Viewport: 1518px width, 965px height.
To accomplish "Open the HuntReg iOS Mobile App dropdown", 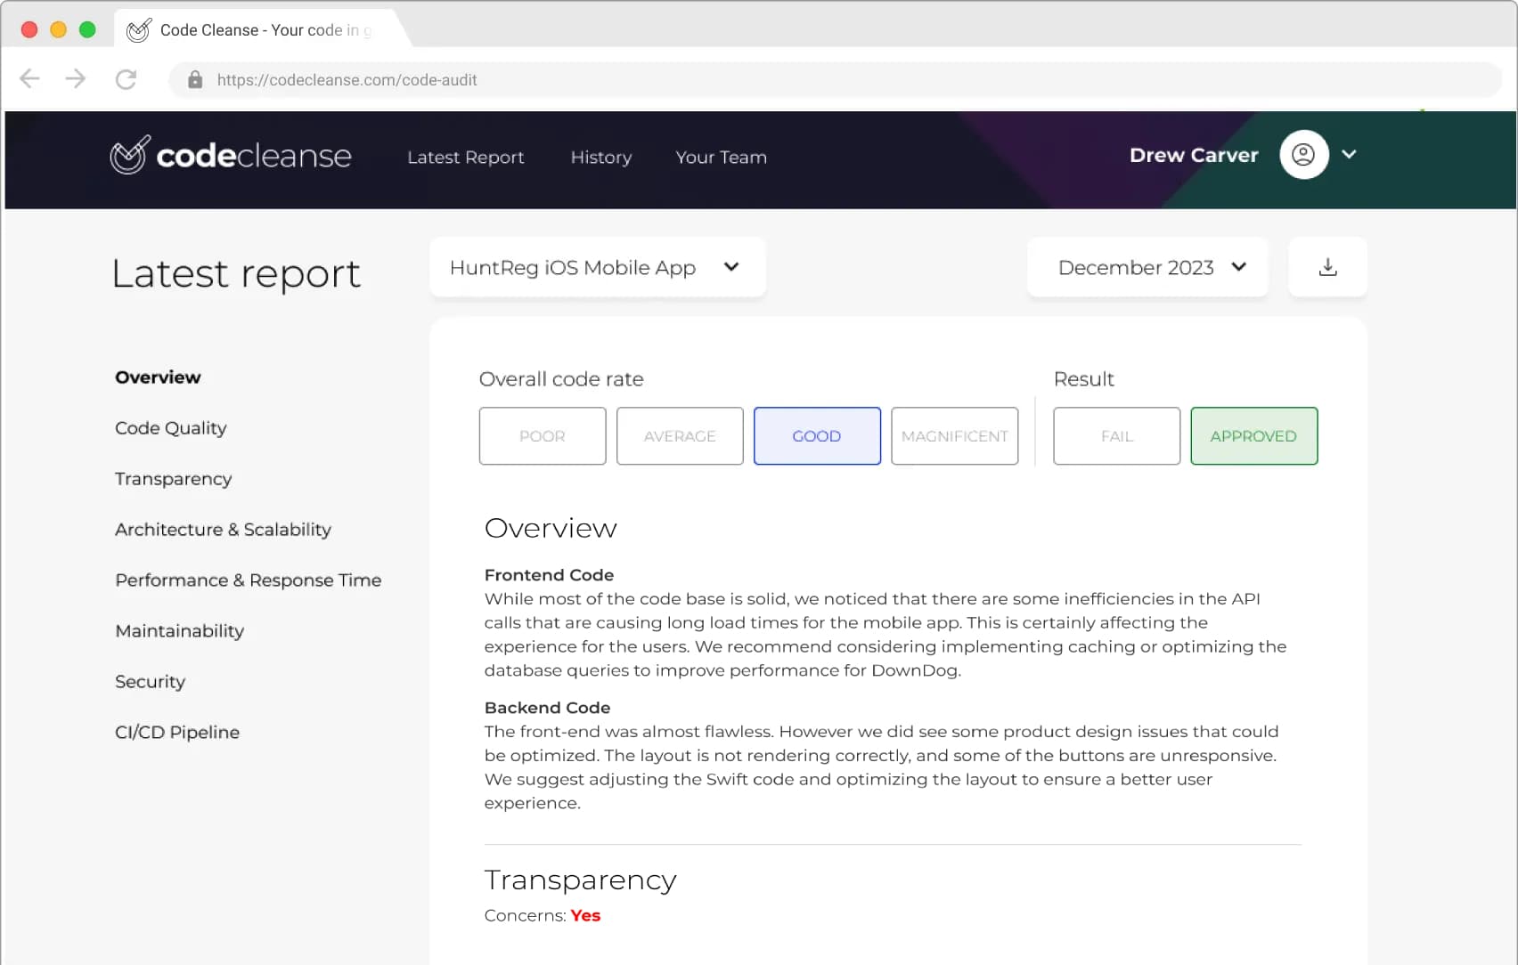I will tap(597, 267).
